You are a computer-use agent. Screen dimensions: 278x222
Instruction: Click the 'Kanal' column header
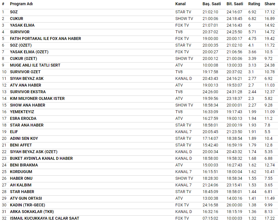click(180, 4)
